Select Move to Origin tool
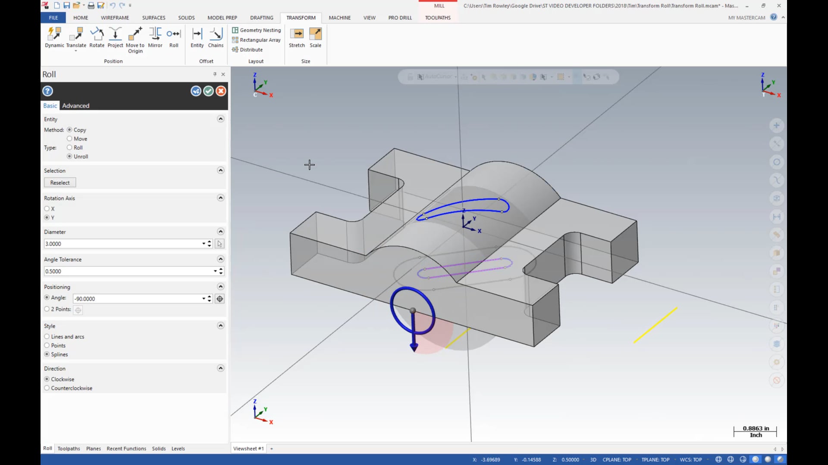This screenshot has width=828, height=465. (x=135, y=40)
